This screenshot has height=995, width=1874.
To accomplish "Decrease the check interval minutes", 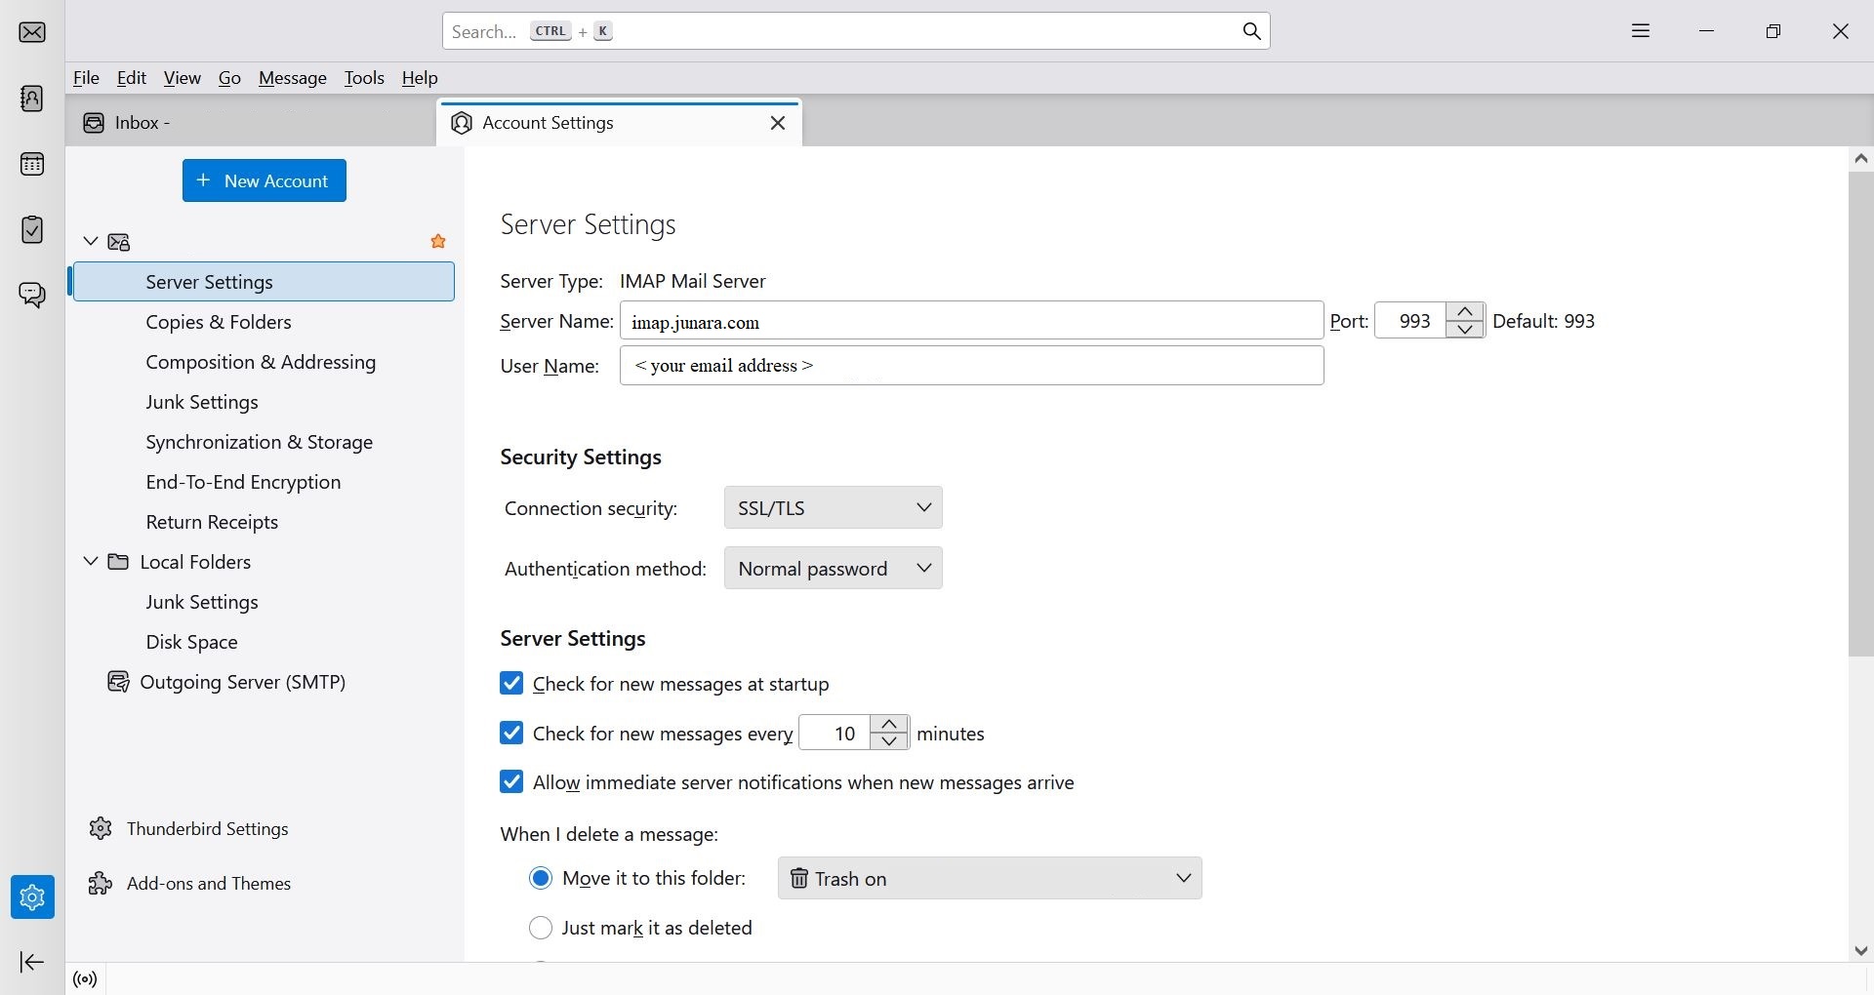I will pyautogui.click(x=889, y=741).
